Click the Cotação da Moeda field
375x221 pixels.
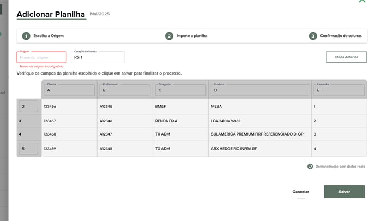[98, 57]
